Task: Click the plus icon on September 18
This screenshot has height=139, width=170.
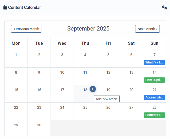Action: (93, 89)
